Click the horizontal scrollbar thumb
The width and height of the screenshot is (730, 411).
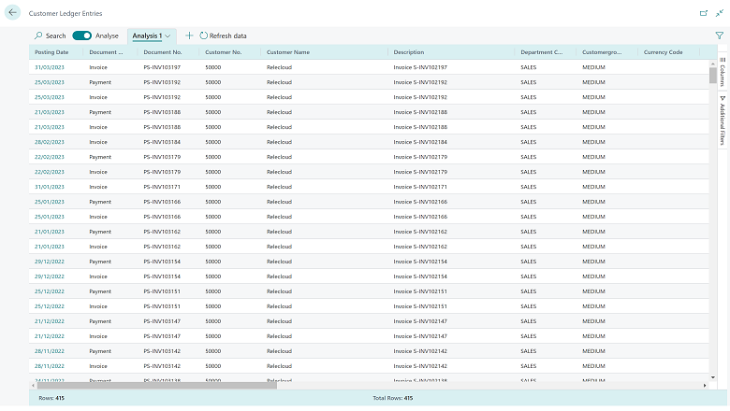pyautogui.click(x=157, y=386)
